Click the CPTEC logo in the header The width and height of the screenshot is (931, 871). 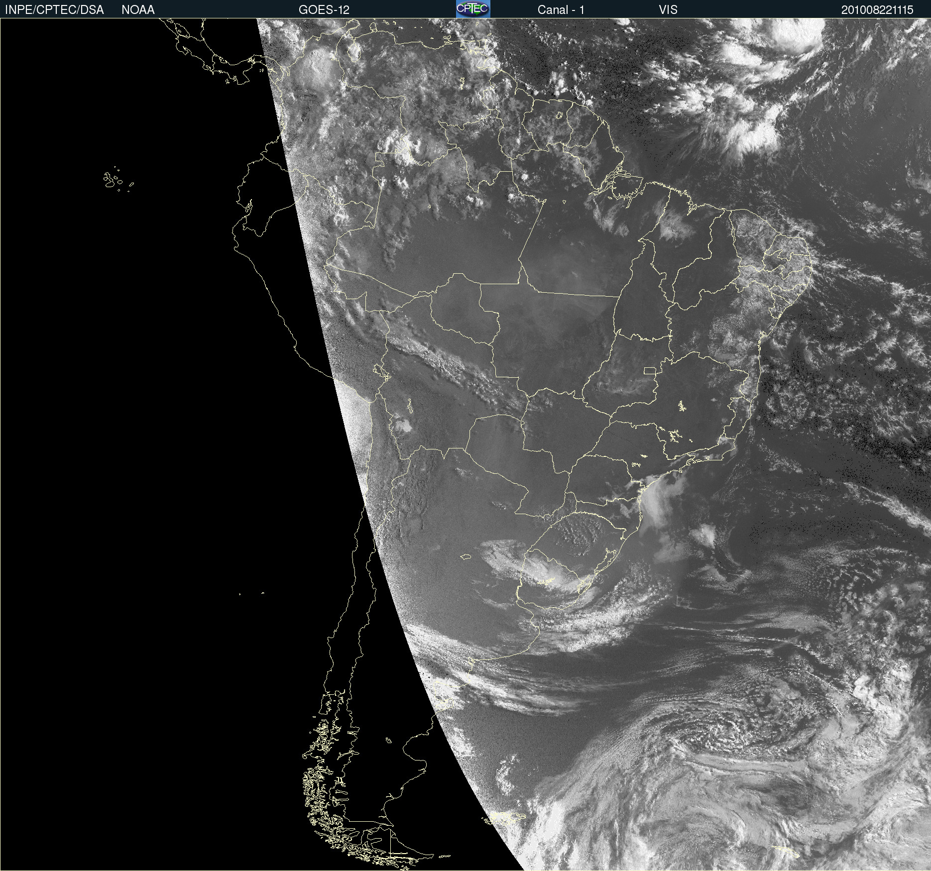click(473, 9)
